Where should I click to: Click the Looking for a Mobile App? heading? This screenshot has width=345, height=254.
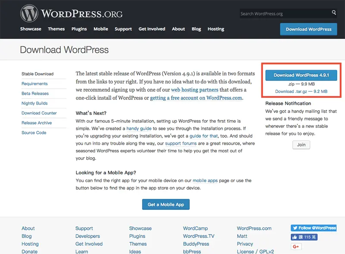pos(106,173)
